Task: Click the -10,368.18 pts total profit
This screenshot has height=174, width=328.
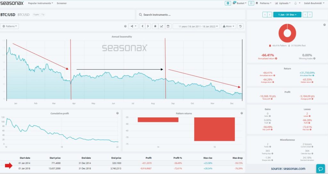Action: [x=267, y=96]
